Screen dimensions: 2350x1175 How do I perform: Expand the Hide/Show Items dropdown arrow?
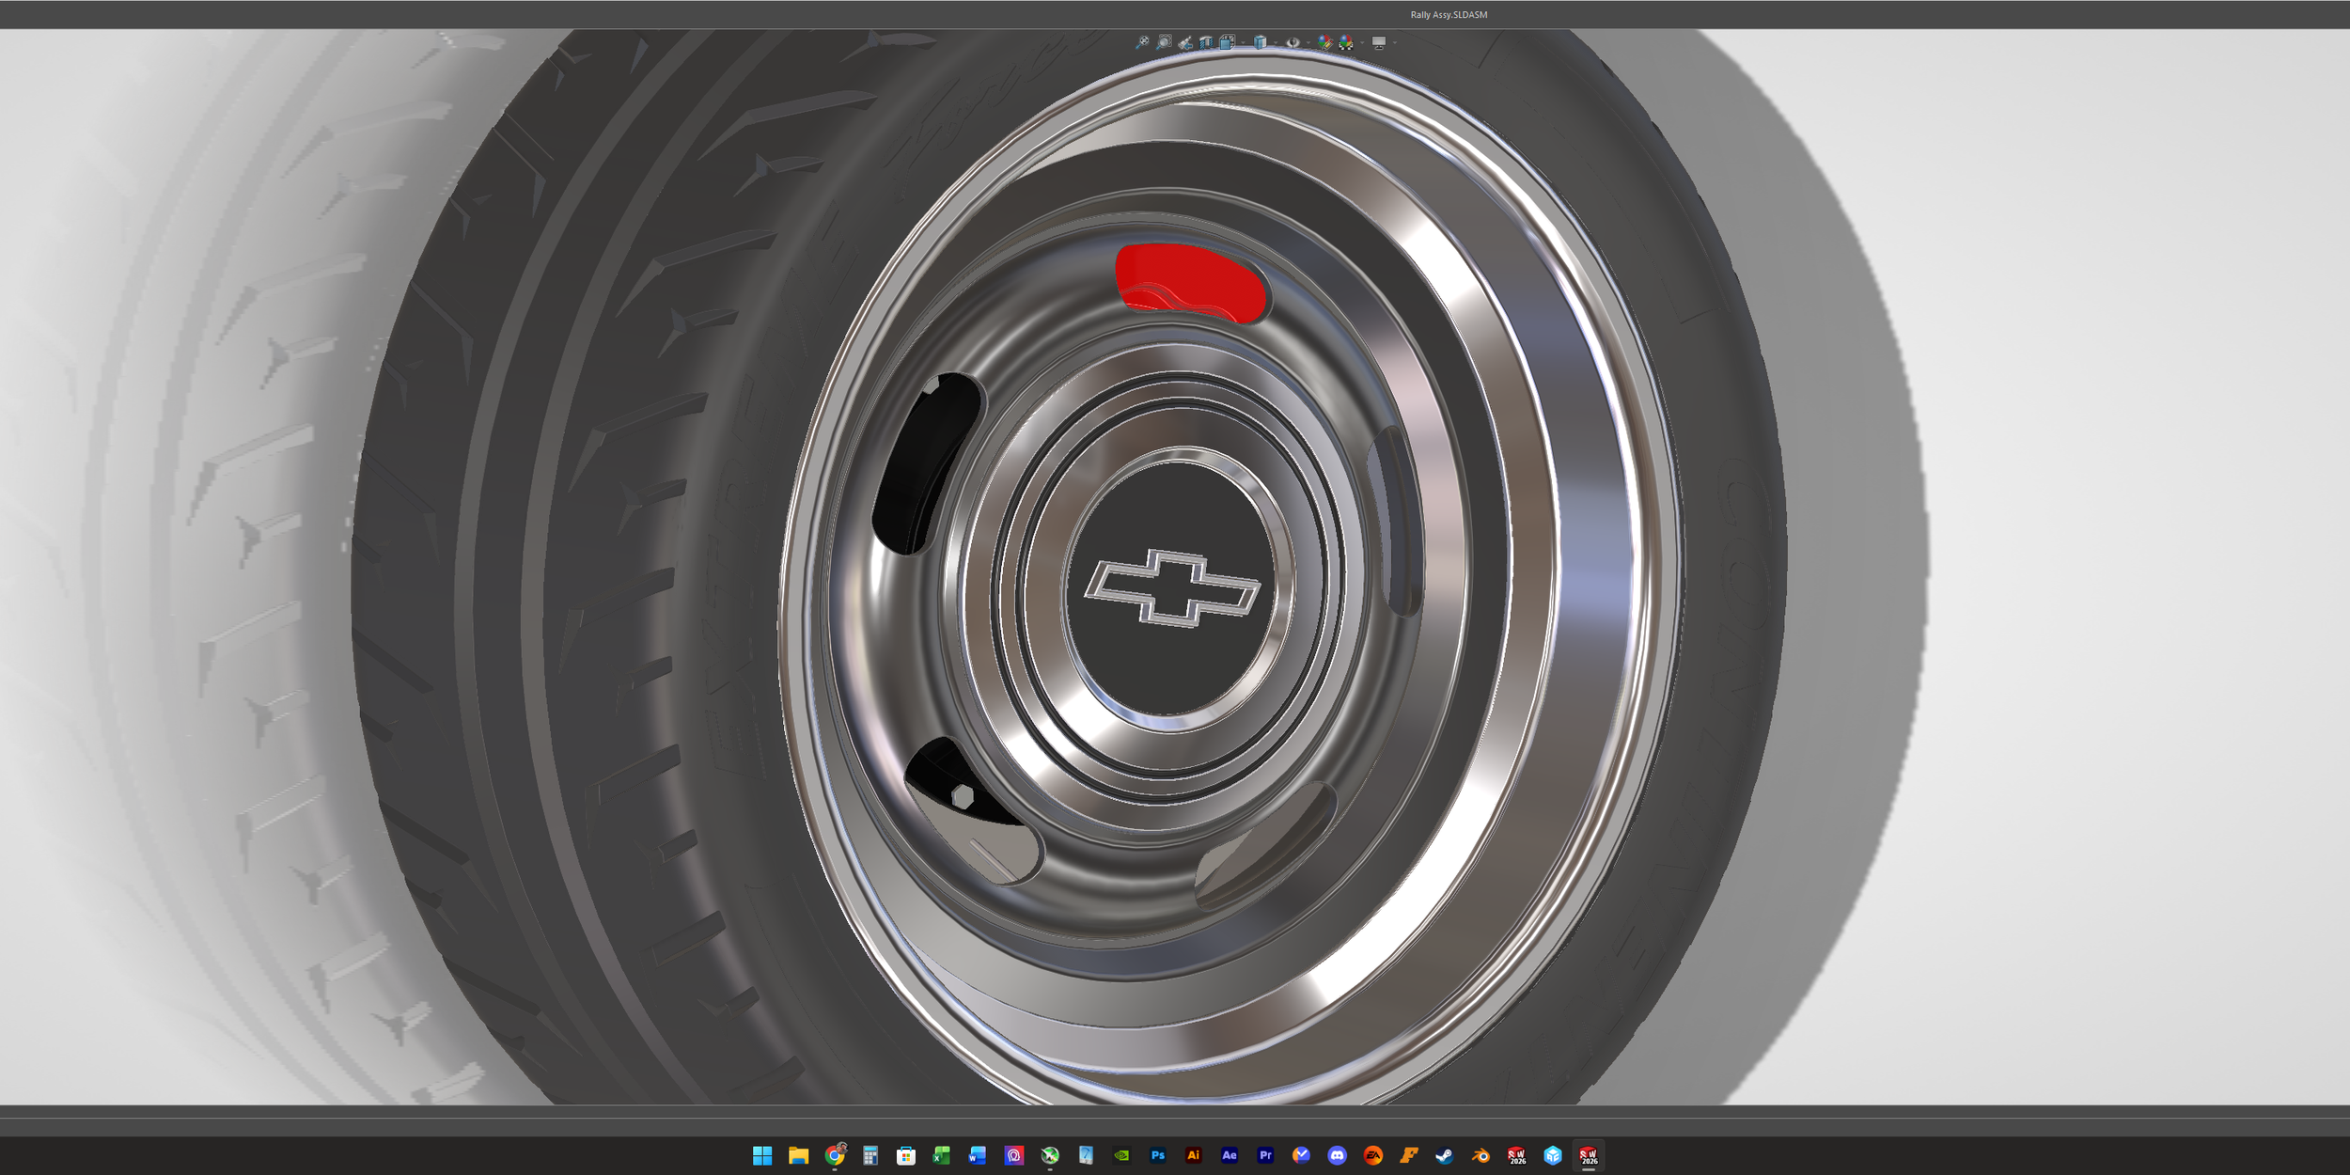pyautogui.click(x=1308, y=42)
